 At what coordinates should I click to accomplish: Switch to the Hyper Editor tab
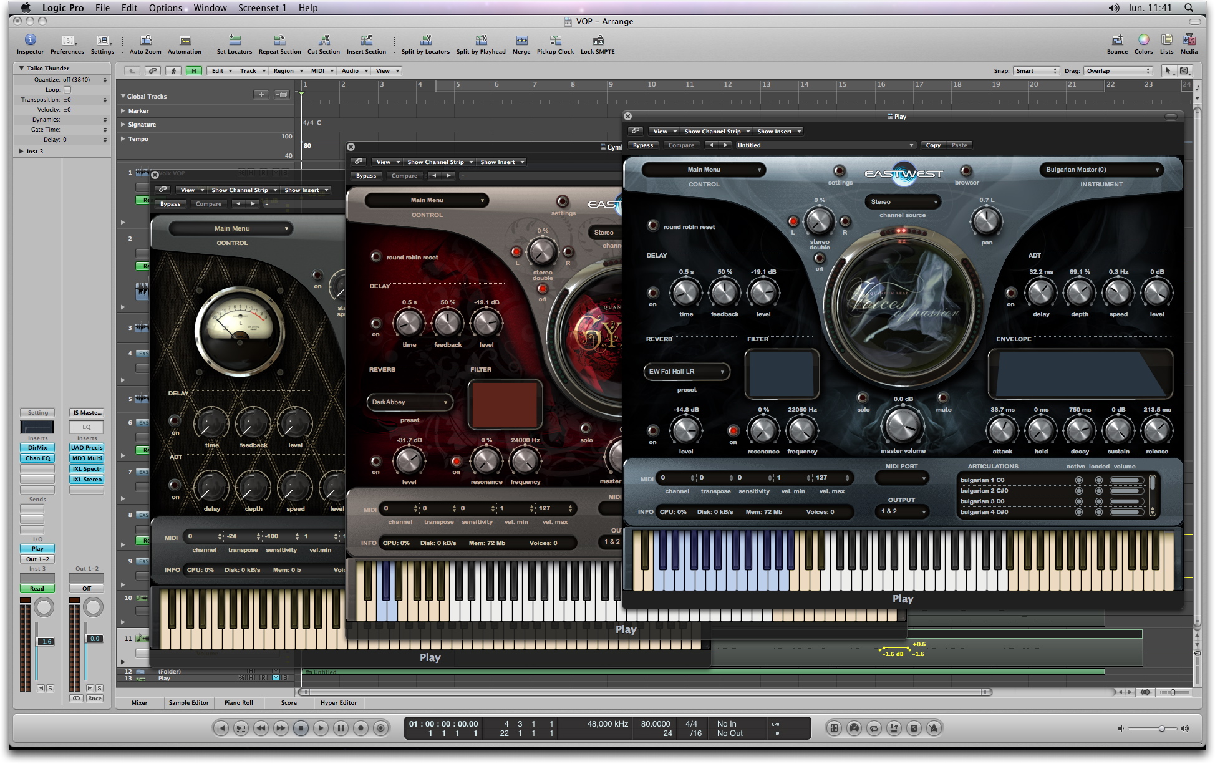339,703
